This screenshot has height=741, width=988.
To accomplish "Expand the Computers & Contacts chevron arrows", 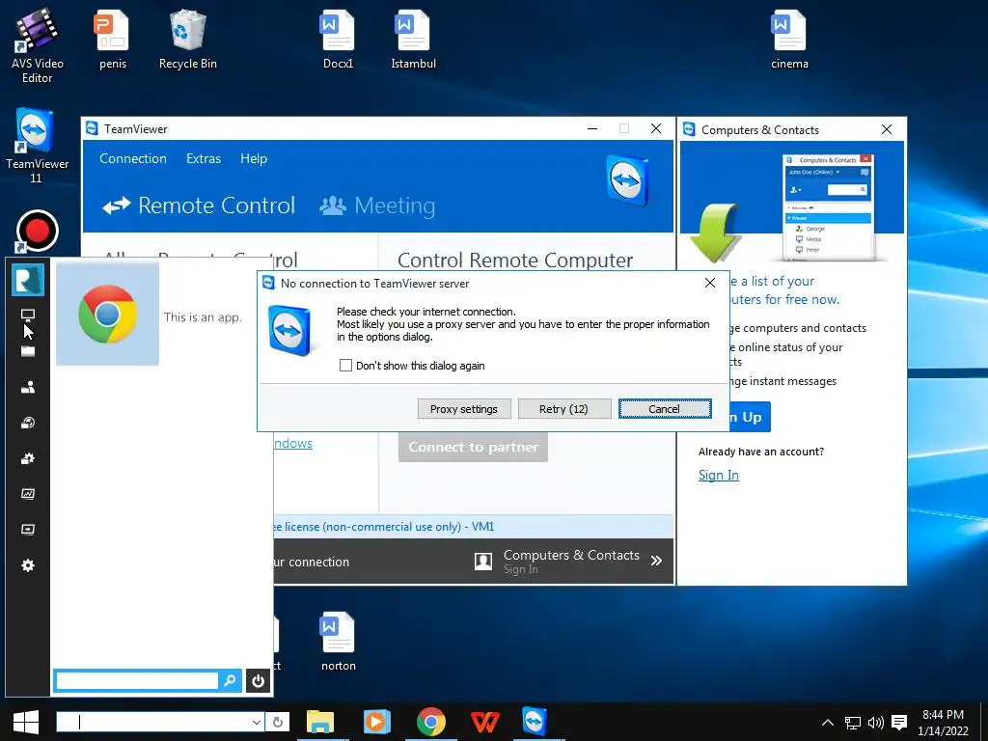I will point(656,561).
